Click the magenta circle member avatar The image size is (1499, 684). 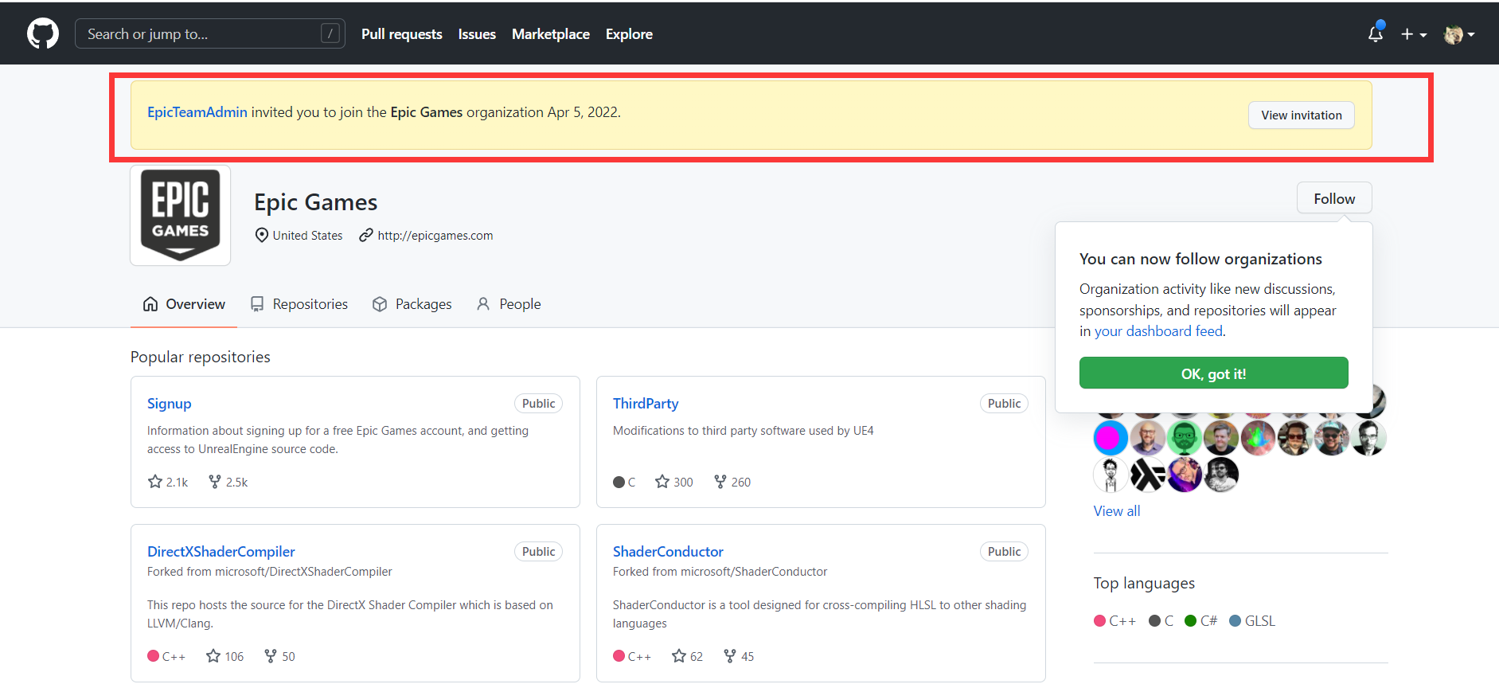(1110, 438)
